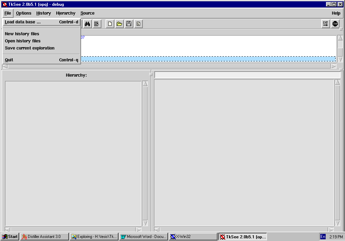Screen dimensions: 345x241
Task: Click the pane divider handle beside Hierarchy
Action: click(x=151, y=74)
